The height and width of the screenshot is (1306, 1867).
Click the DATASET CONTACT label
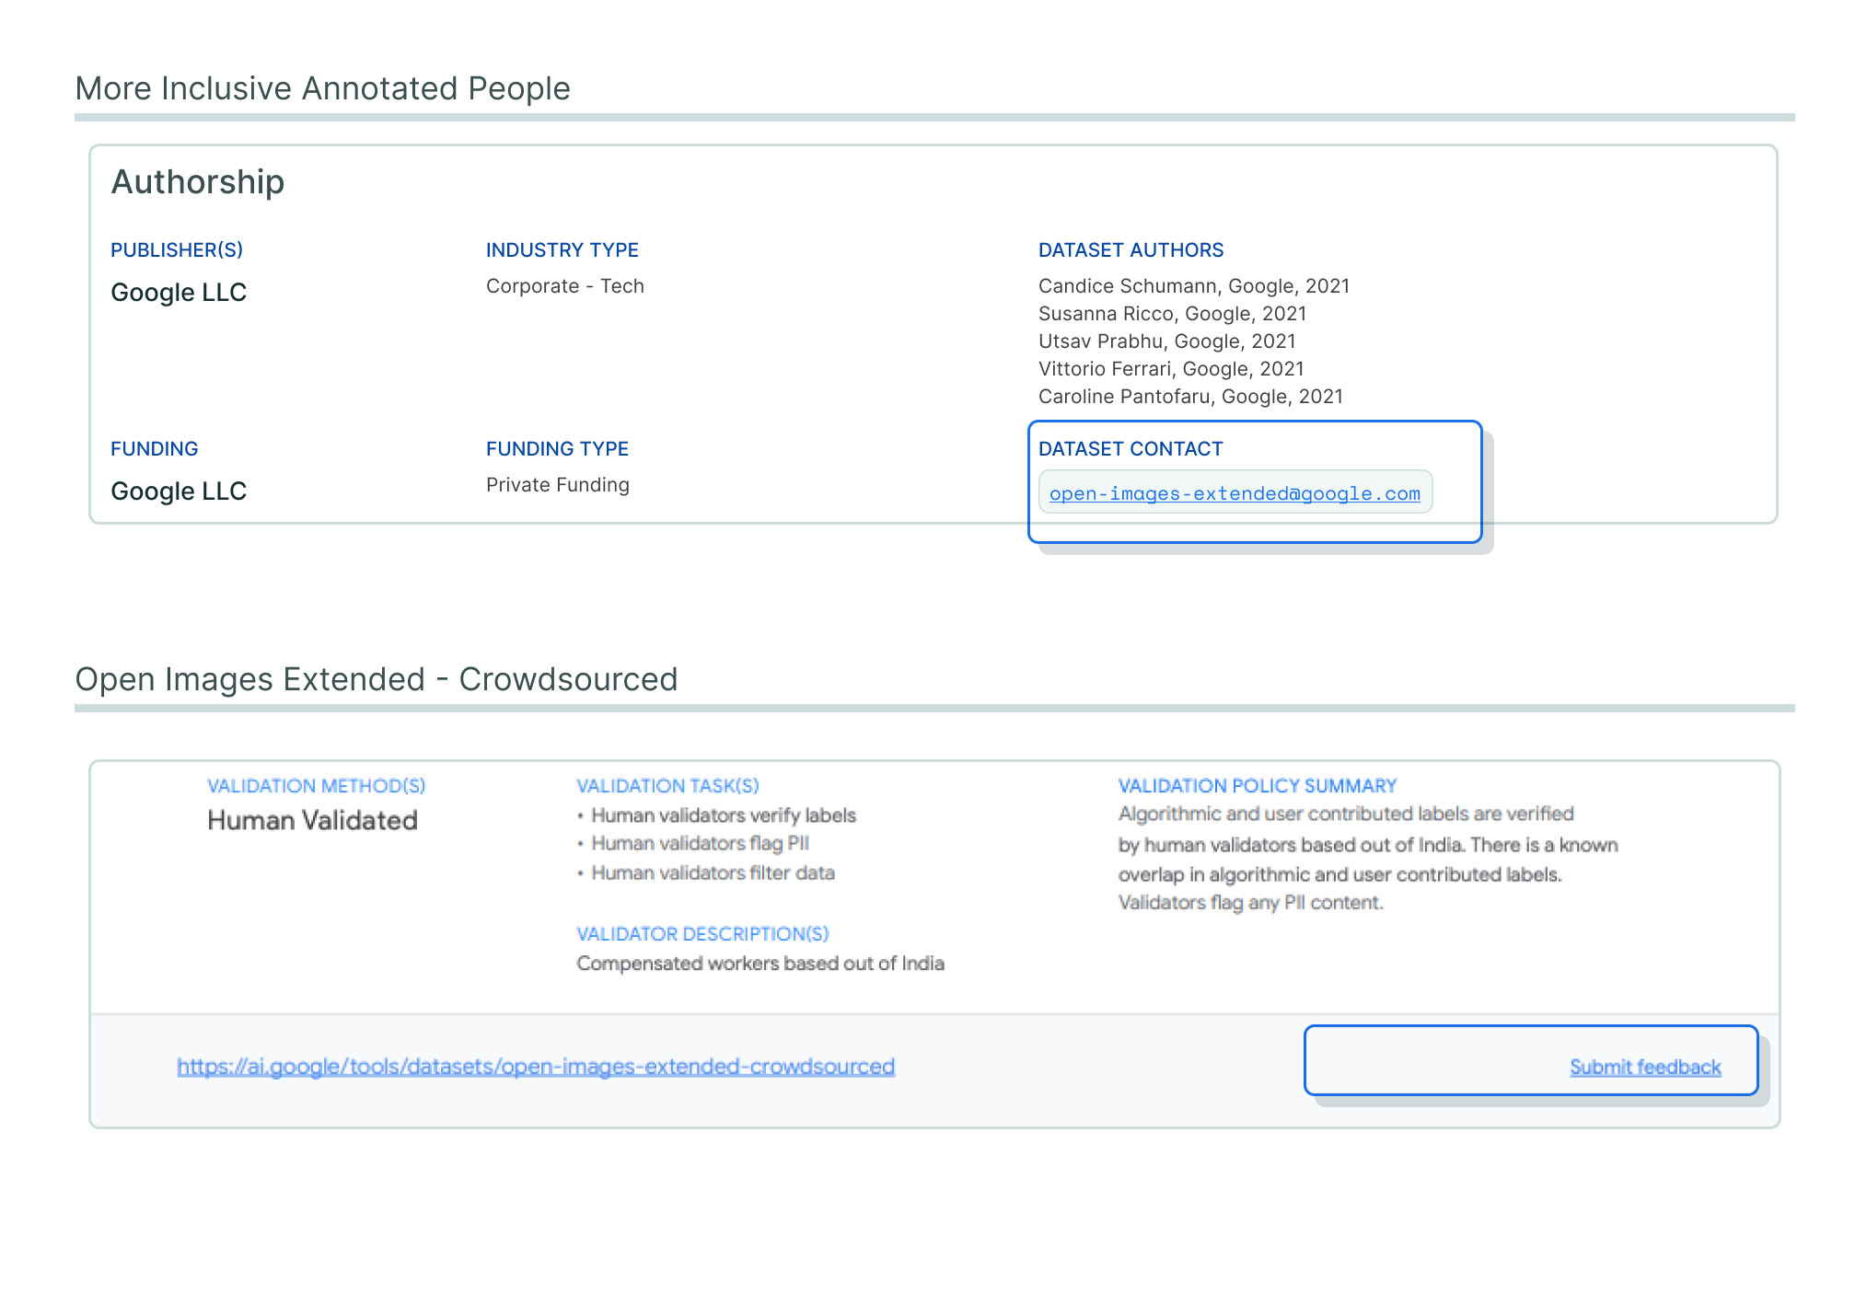pyautogui.click(x=1131, y=449)
